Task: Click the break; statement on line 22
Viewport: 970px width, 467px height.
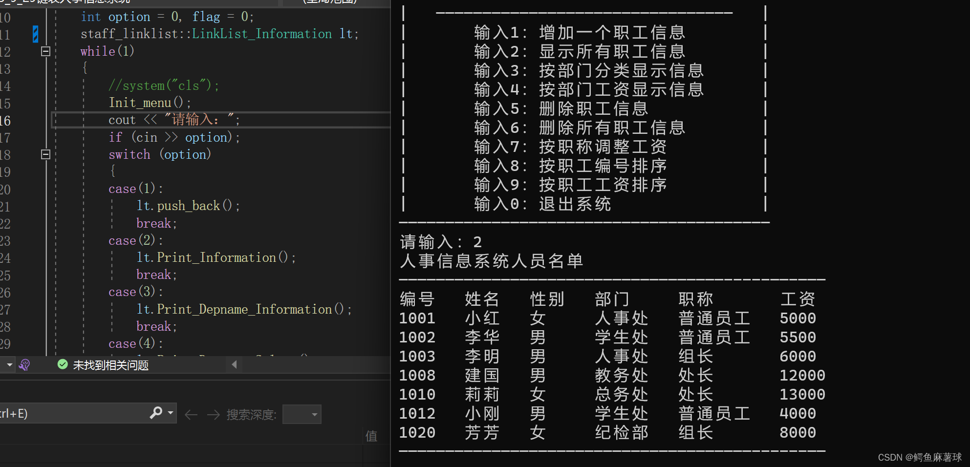Action: point(156,223)
